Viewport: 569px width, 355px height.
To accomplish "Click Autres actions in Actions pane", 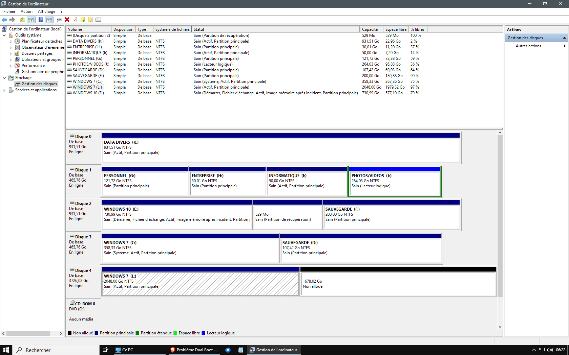I will [528, 46].
